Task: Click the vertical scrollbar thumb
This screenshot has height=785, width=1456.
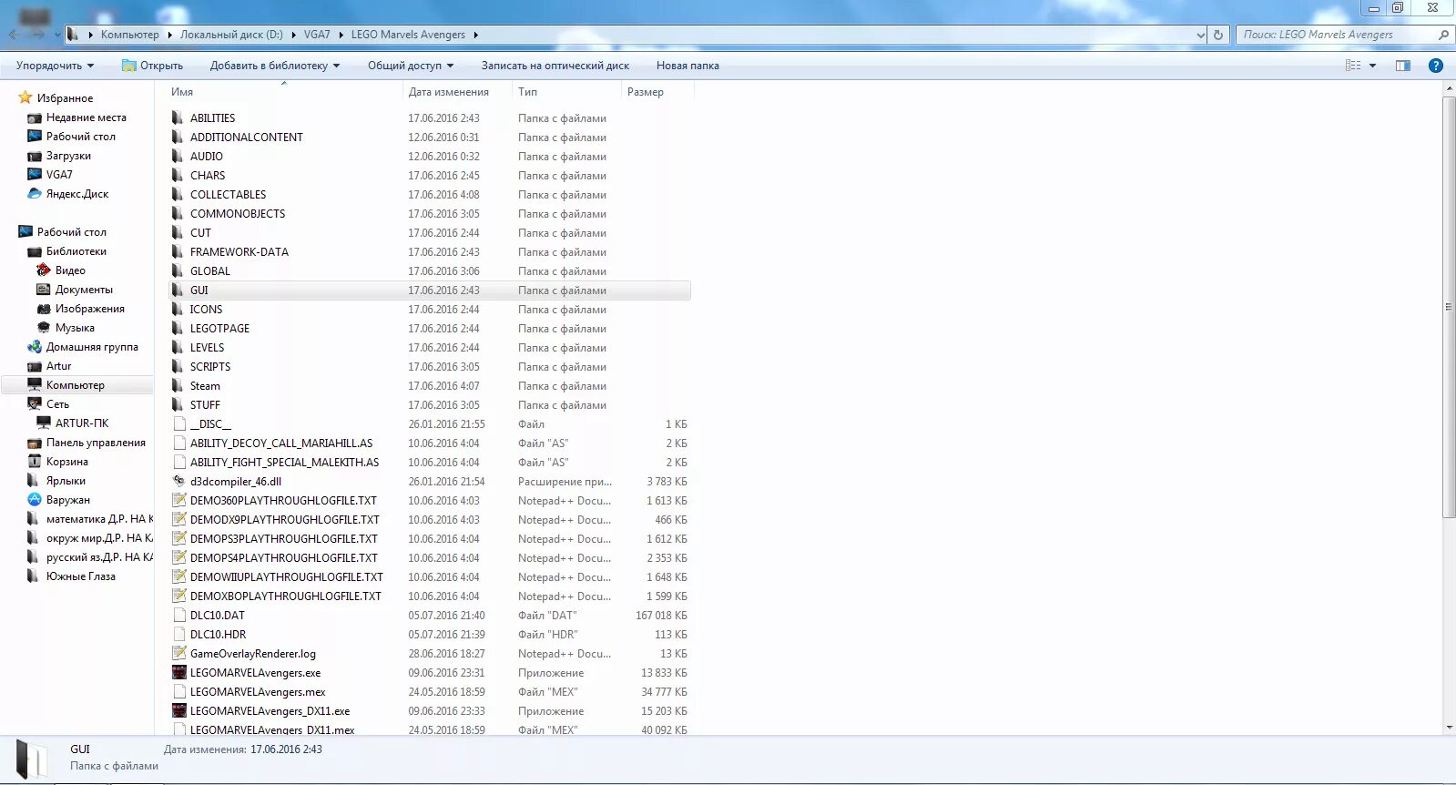Action: pos(1449,307)
